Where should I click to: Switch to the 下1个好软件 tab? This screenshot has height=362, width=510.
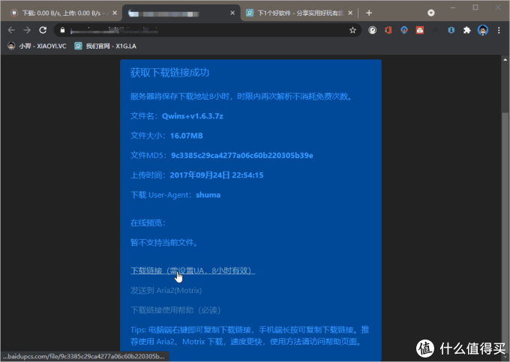click(298, 13)
